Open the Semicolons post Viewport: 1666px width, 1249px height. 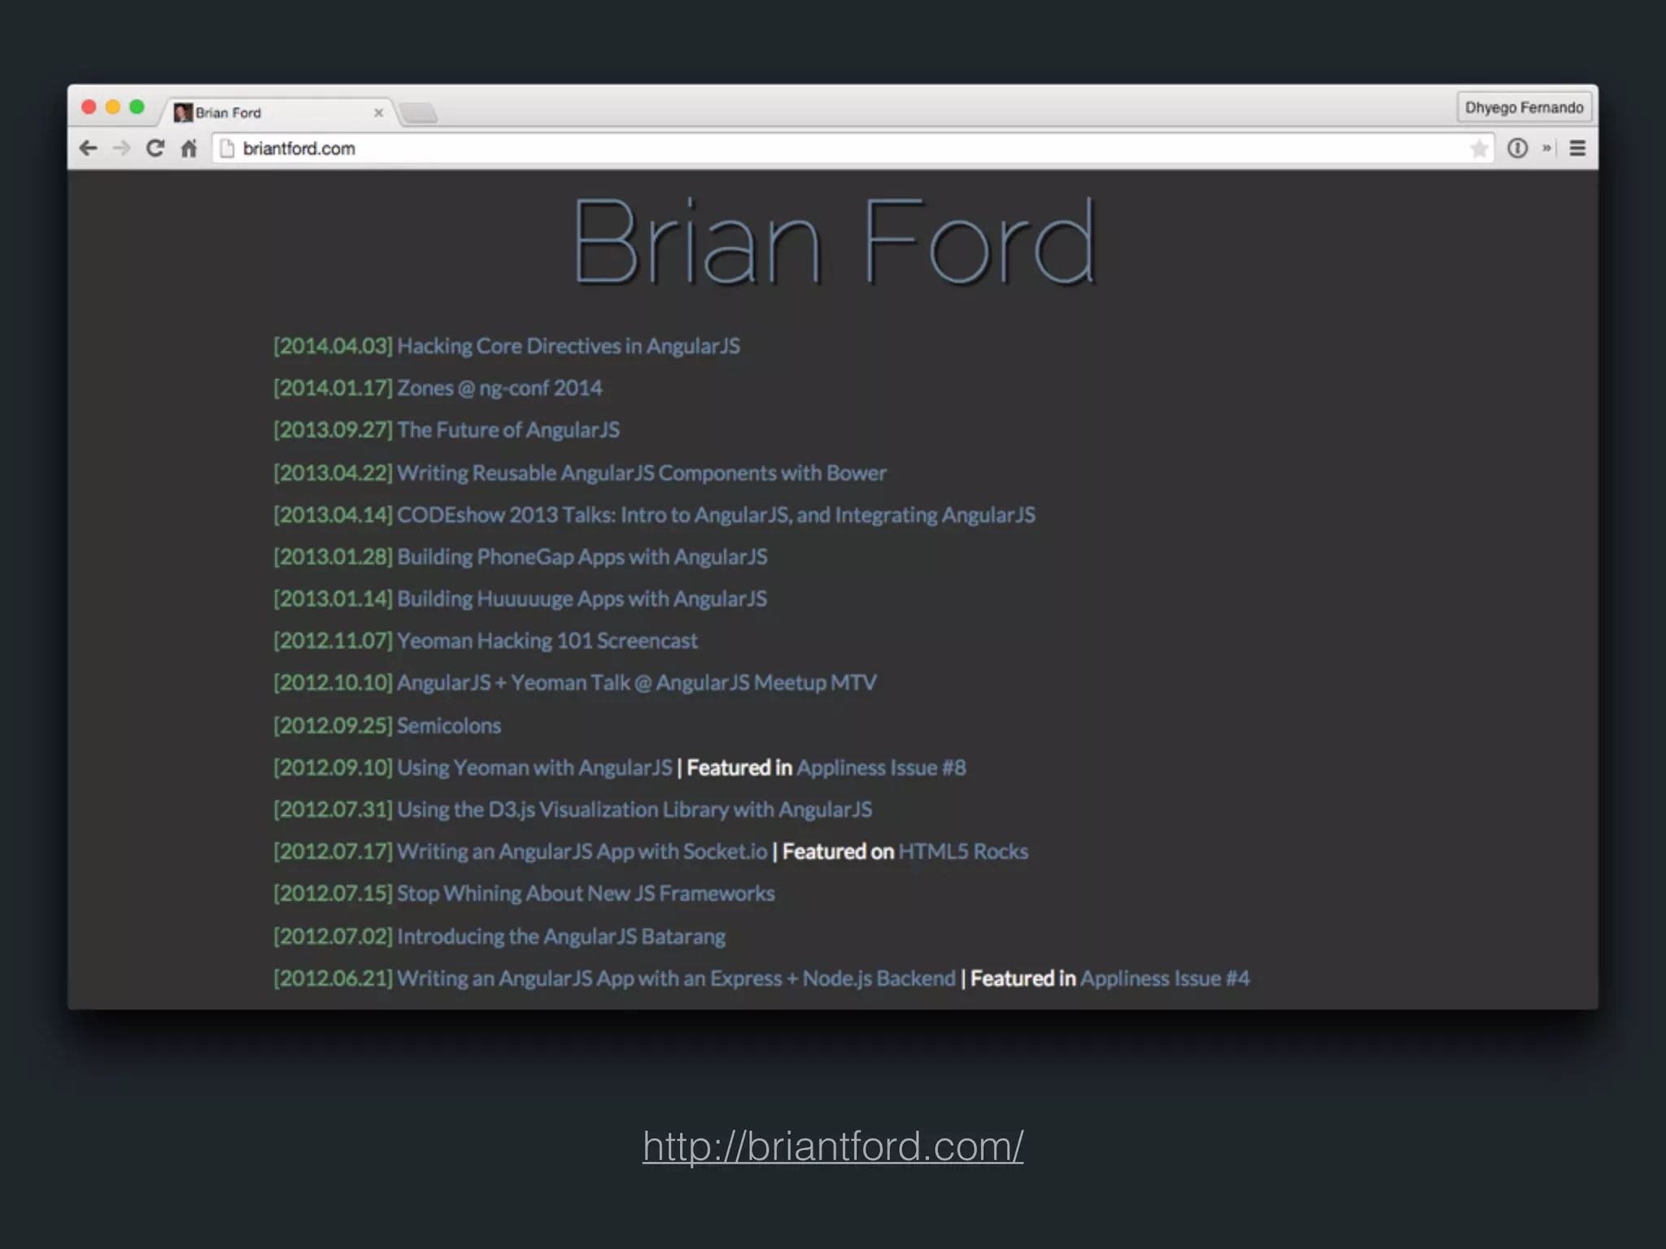tap(448, 725)
